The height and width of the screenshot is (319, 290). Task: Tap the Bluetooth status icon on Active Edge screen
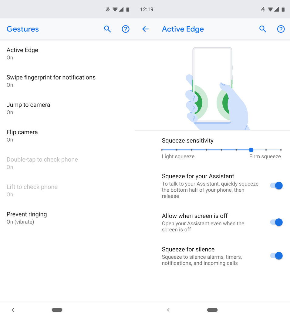tap(263, 9)
